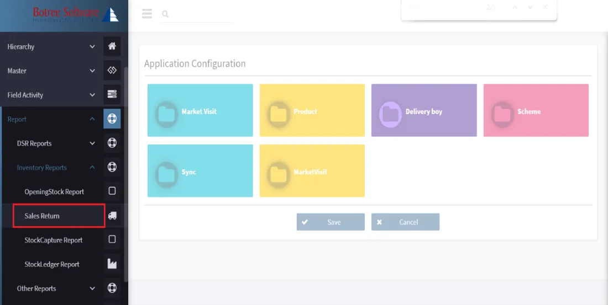The height and width of the screenshot is (305, 608).
Task: Open the Other Reports submenu label
Action: (36, 288)
